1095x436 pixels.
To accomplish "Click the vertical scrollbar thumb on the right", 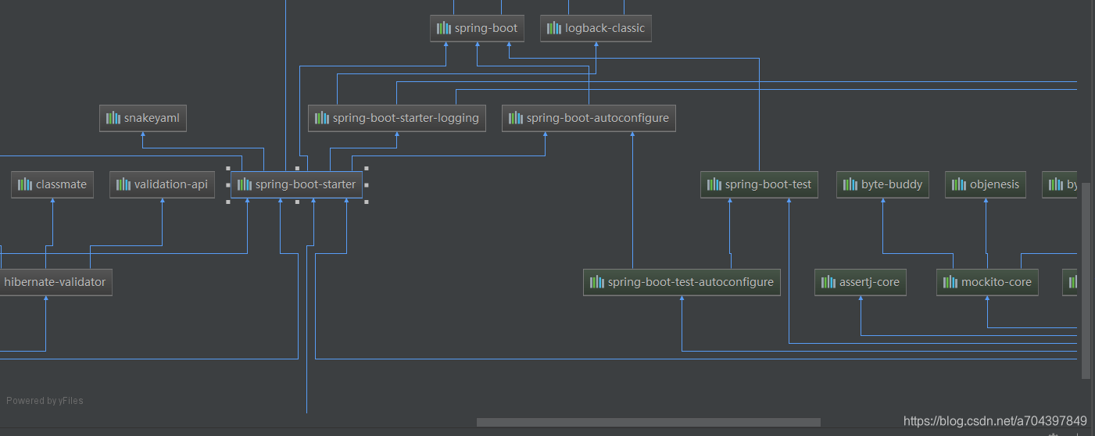I will coord(1086,281).
